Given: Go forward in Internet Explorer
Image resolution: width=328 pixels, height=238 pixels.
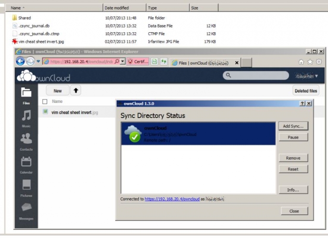Looking at the screenshot, I should tap(31, 61).
